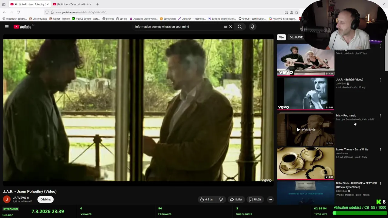Open the J.A.R. - Bulhári video thumbnail
This screenshot has width=388, height=218.
pos(306,94)
